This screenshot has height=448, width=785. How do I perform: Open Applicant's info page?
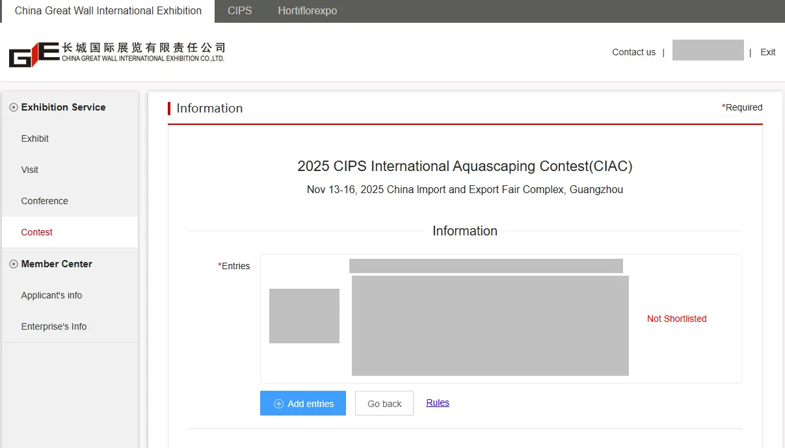(x=51, y=295)
